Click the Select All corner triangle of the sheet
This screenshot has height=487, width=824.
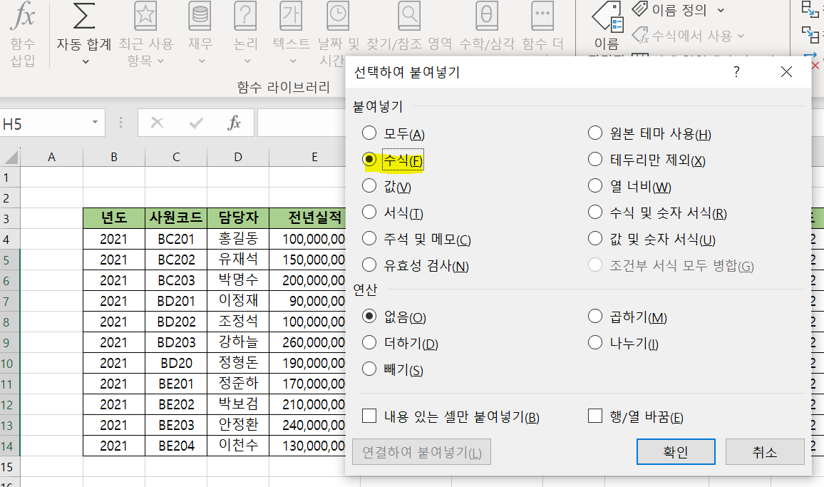tap(11, 157)
